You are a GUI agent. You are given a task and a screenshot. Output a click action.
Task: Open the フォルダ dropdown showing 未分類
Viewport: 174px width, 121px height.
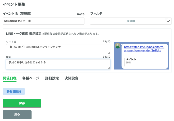tap(131, 21)
